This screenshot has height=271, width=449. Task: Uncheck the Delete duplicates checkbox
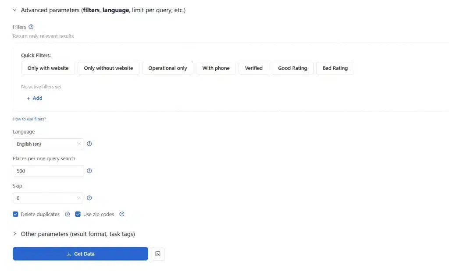[x=15, y=214]
